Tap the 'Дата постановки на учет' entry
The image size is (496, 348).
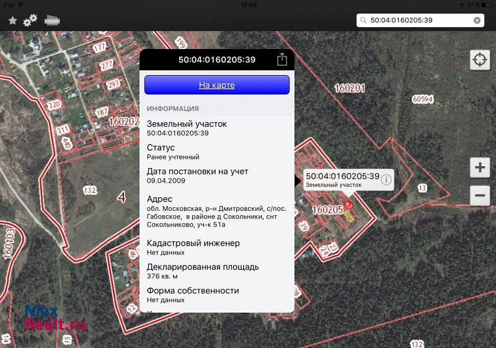click(216, 176)
